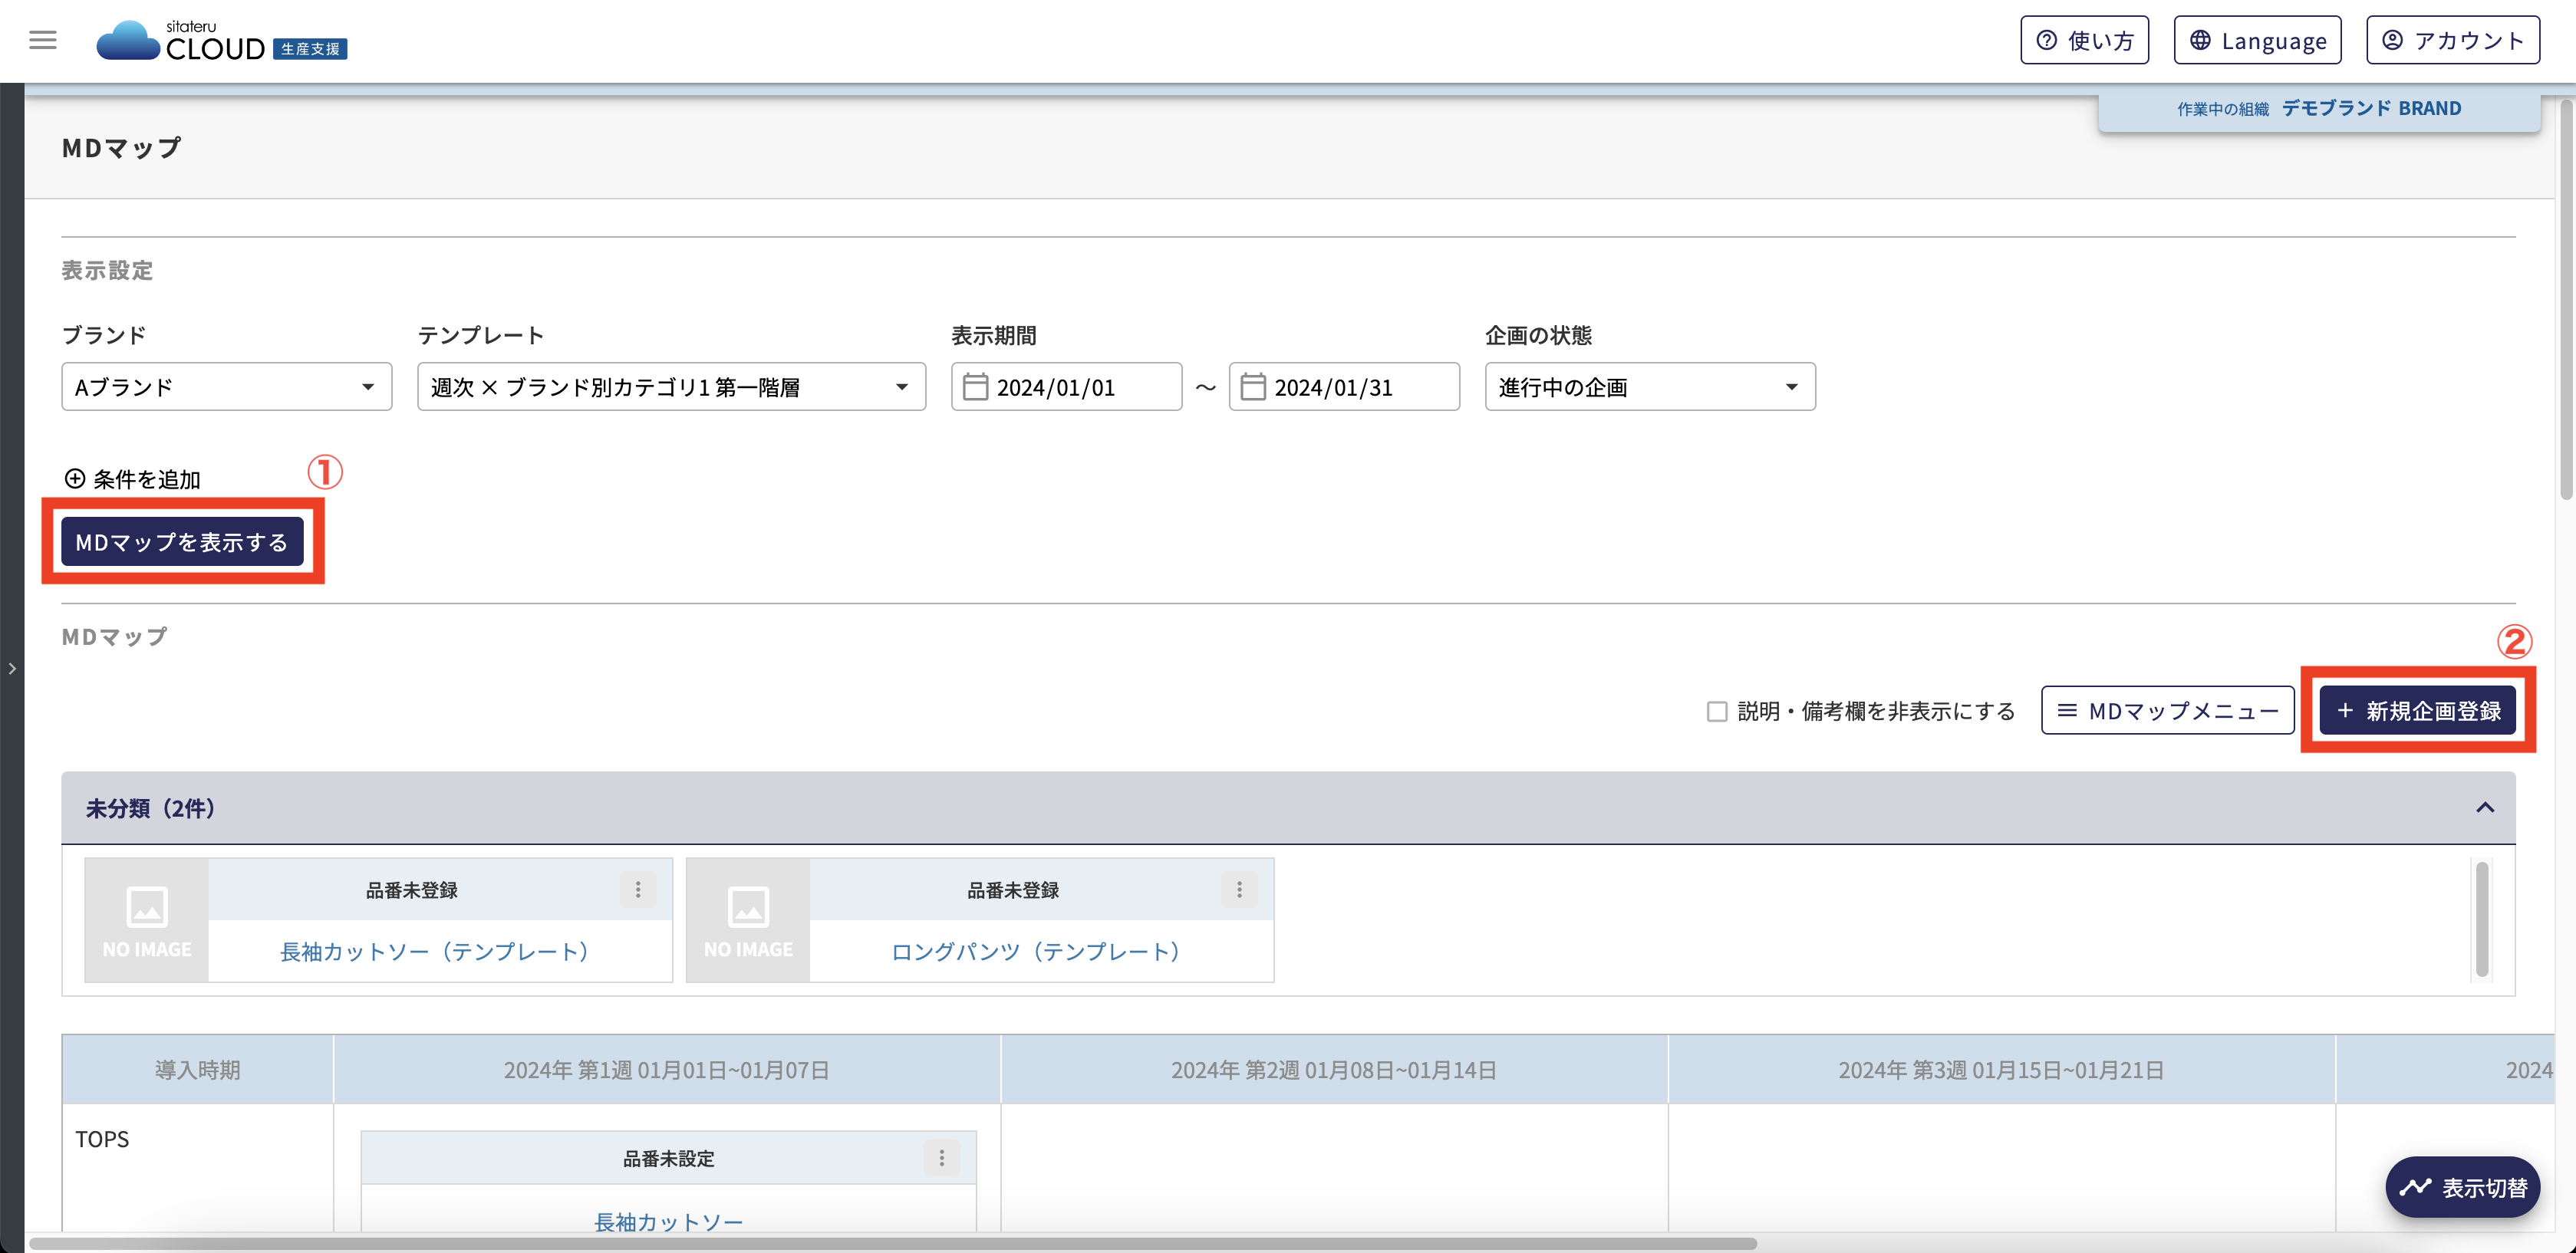Click NO IMAGE thumbnail of ロングパンツ card
Image resolution: width=2576 pixels, height=1253 pixels.
(748, 920)
